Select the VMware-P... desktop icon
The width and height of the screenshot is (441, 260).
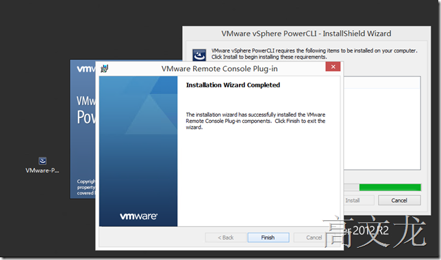[42, 165]
